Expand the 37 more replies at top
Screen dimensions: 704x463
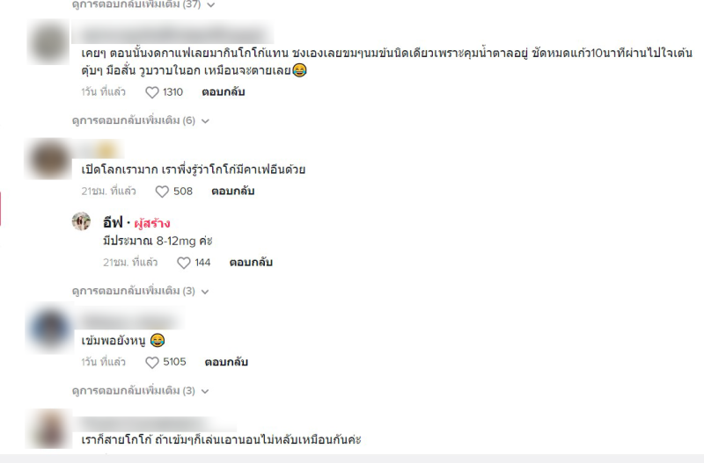click(143, 4)
